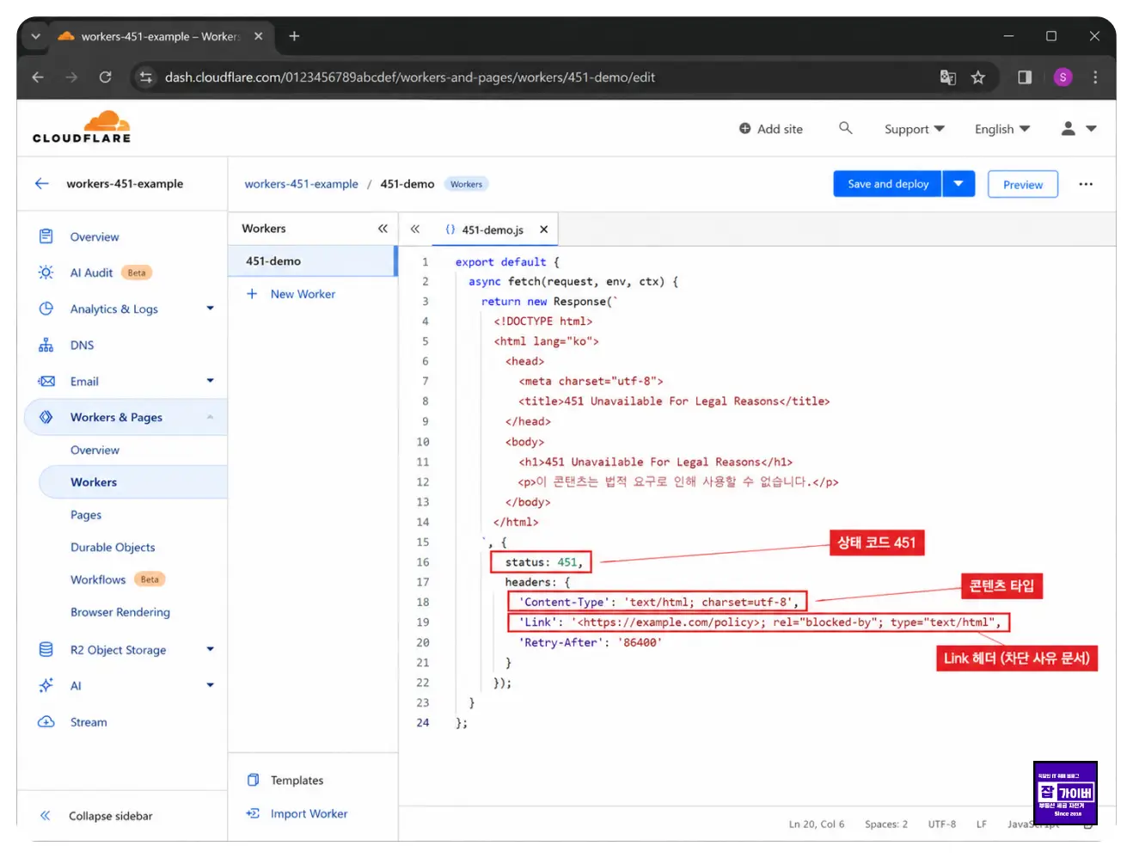Click the site info icon in address bar
This screenshot has height=858, width=1133.
click(x=146, y=77)
